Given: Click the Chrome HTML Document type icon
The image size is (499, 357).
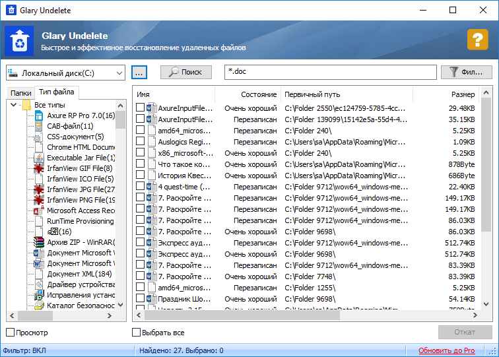Looking at the screenshot, I should (39, 147).
